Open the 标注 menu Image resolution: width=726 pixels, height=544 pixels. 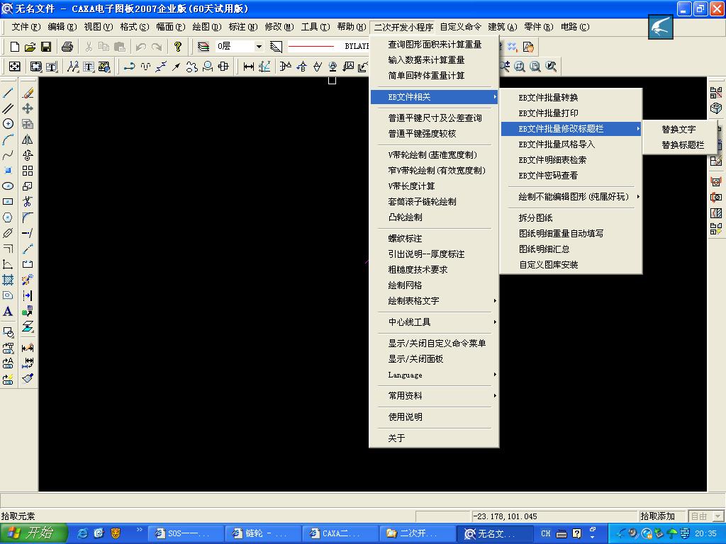(x=243, y=27)
